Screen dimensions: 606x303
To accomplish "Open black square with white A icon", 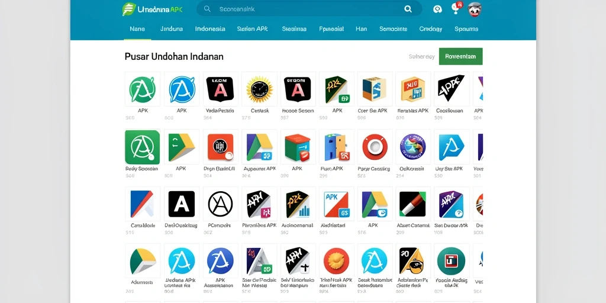I will point(182,204).
